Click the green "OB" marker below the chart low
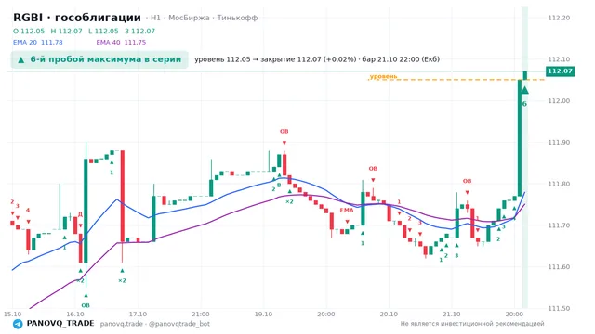The image size is (595, 334). click(x=86, y=305)
